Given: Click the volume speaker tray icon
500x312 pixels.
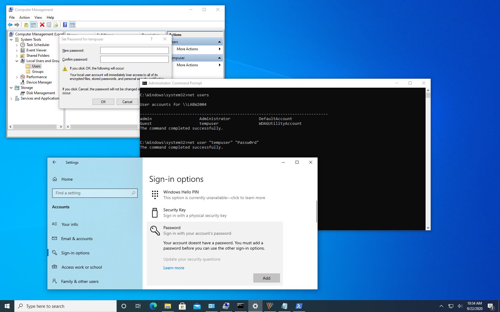Looking at the screenshot, I should (x=460, y=306).
